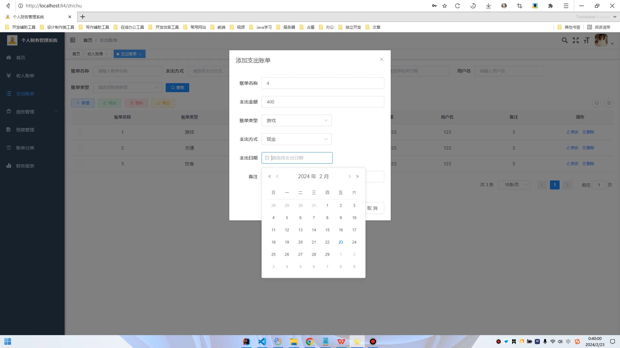Close the 添加支出账单 dialog with X
Viewport: 620px width, 348px height.
382,59
